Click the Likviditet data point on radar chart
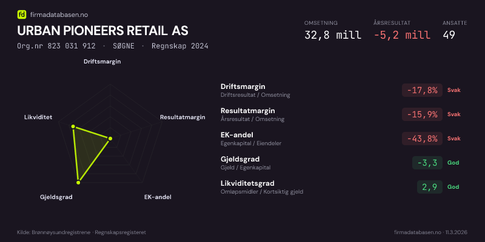The height and width of the screenshot is (242, 485). 73,126
